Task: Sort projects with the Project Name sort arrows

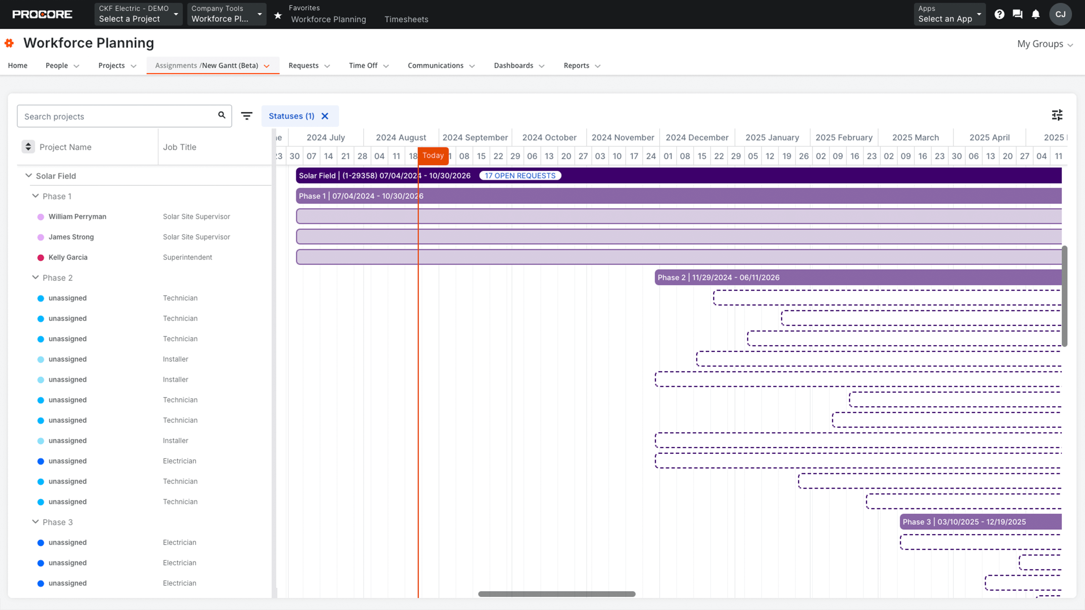Action: point(28,147)
